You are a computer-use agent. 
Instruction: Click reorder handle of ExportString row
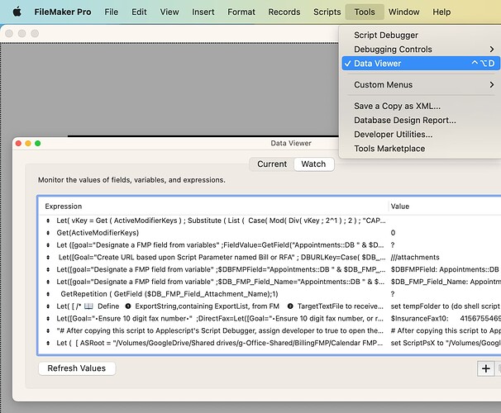48,306
